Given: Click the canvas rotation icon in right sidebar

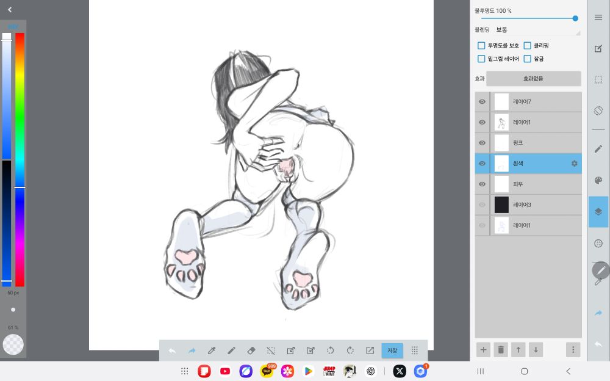Looking at the screenshot, I should [x=598, y=111].
